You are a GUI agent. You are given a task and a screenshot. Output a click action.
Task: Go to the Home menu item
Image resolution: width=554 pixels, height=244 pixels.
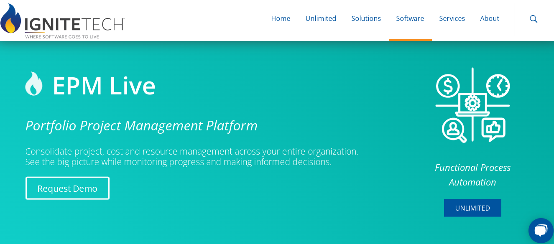tap(281, 19)
